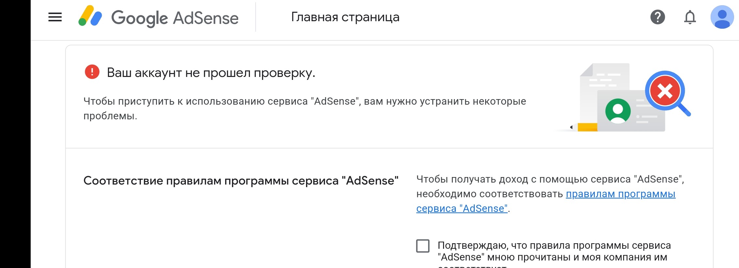Show notifications with the bell icon
This screenshot has height=268, width=739.
pyautogui.click(x=690, y=17)
